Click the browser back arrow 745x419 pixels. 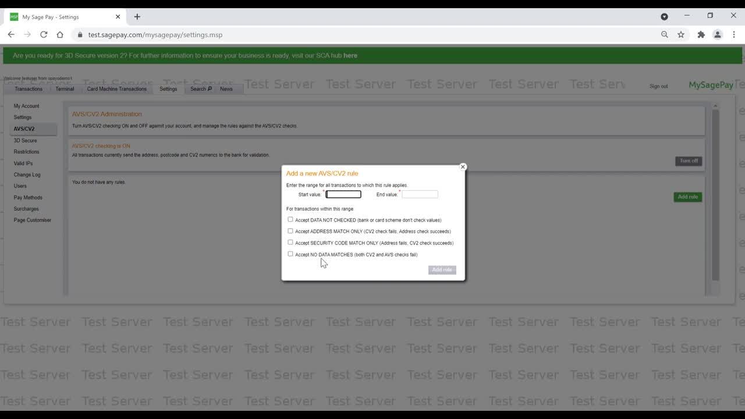click(11, 35)
